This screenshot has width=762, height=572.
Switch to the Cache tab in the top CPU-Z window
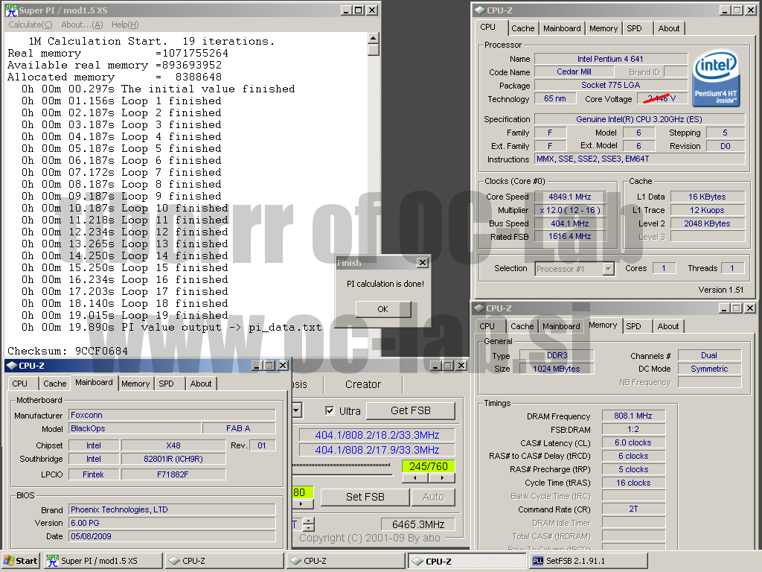[x=523, y=28]
